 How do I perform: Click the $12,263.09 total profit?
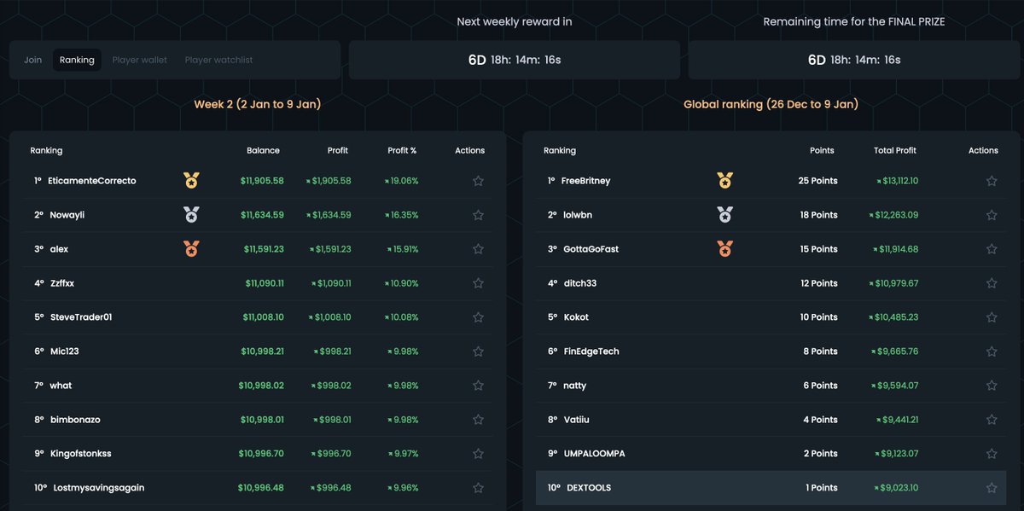[x=893, y=215]
